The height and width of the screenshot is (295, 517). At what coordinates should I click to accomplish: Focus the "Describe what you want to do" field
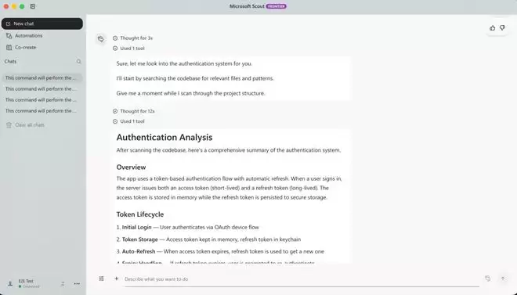tap(302, 279)
